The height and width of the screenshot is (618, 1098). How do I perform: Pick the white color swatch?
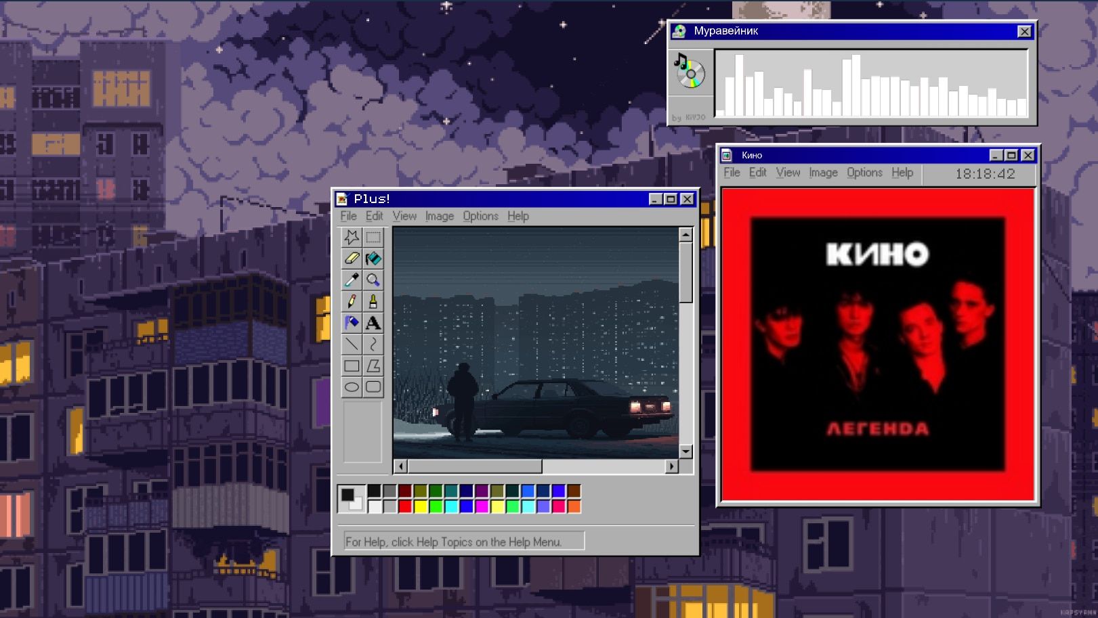[x=375, y=506]
